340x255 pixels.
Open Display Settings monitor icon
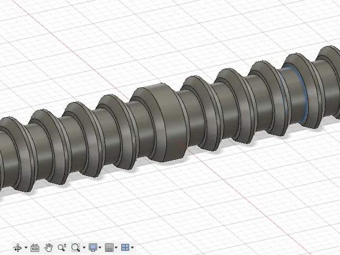coord(93,248)
